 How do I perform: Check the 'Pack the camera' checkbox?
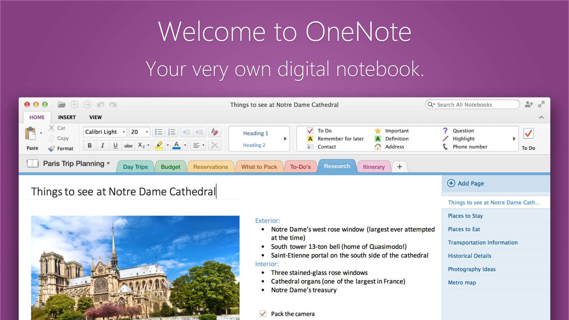[263, 314]
